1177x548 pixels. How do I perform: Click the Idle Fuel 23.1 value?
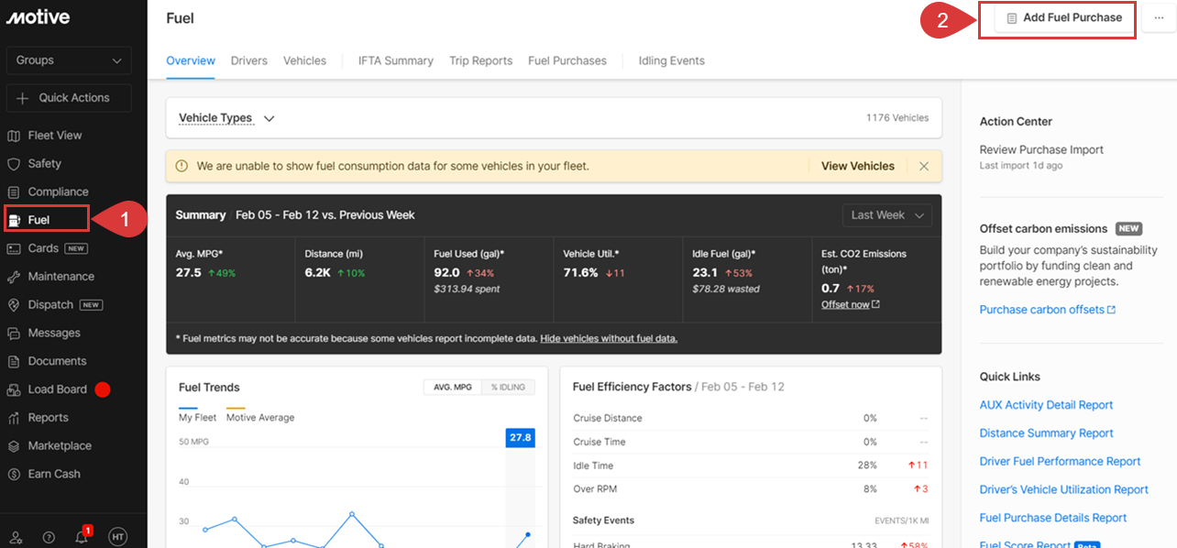click(705, 272)
